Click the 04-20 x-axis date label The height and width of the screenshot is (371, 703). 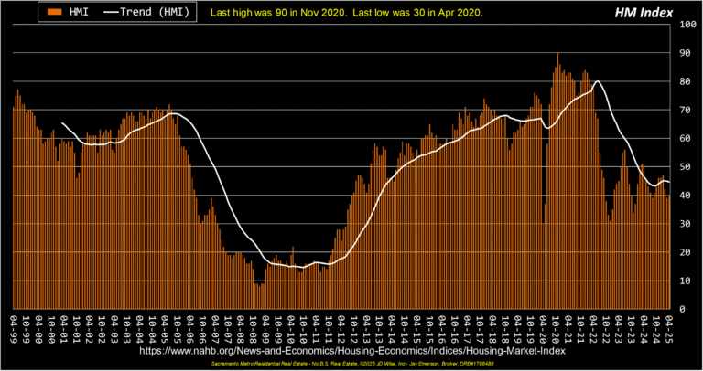[544, 328]
